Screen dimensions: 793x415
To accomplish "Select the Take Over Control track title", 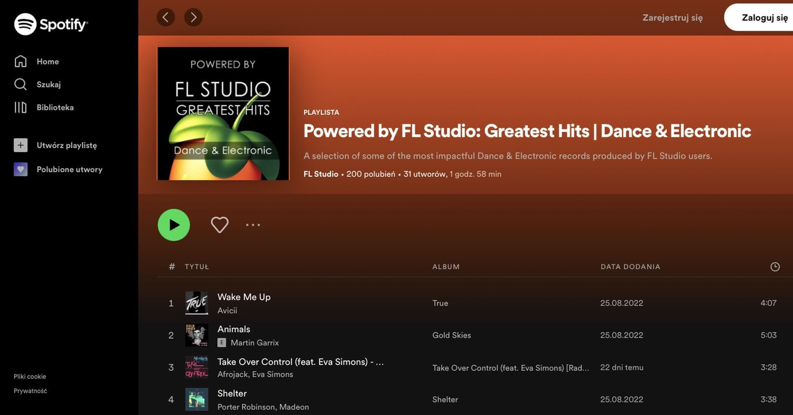I will (x=301, y=362).
